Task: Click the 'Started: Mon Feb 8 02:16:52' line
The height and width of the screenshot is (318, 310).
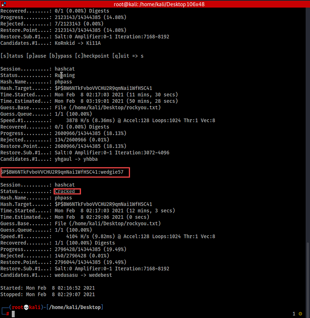Action: pyautogui.click(x=47, y=288)
